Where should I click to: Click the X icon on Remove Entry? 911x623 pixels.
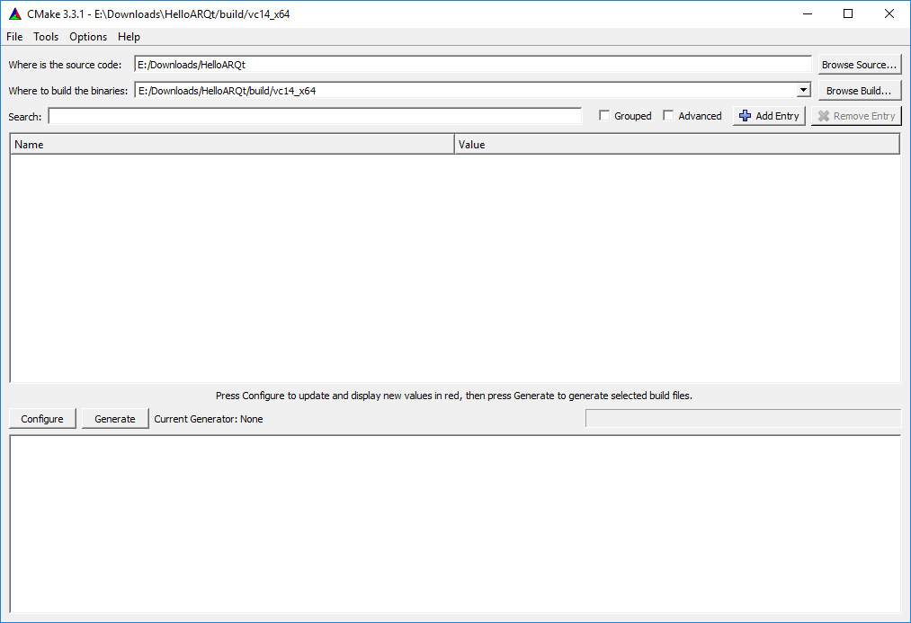point(826,115)
